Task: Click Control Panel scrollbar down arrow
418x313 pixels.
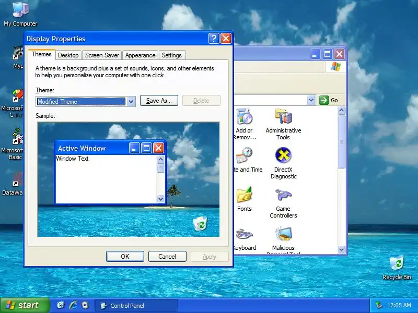Action: point(342,249)
